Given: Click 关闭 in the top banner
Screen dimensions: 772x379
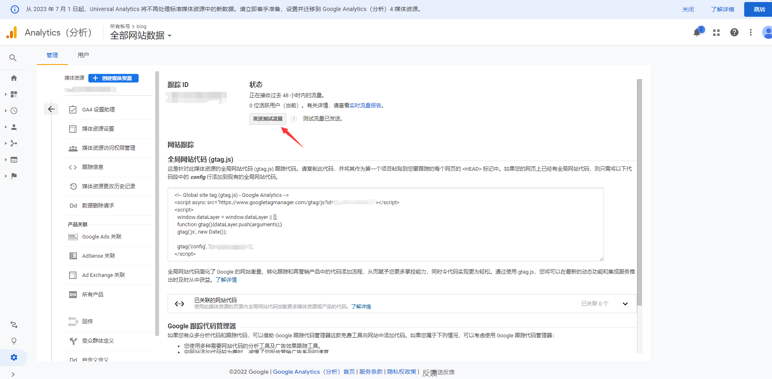Looking at the screenshot, I should coord(688,9).
